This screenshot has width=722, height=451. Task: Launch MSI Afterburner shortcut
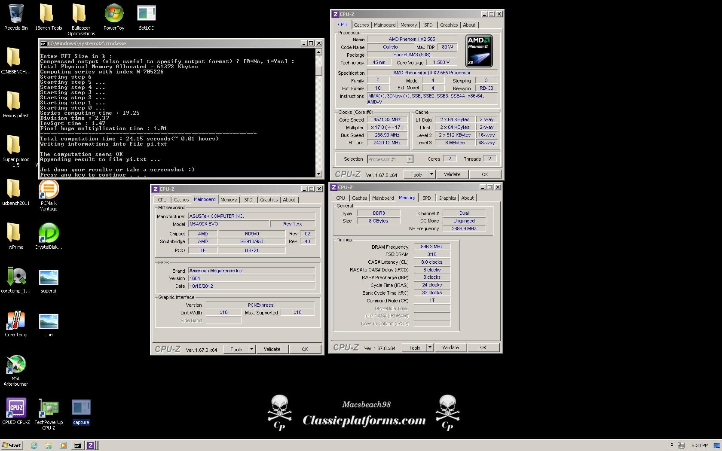[16, 371]
